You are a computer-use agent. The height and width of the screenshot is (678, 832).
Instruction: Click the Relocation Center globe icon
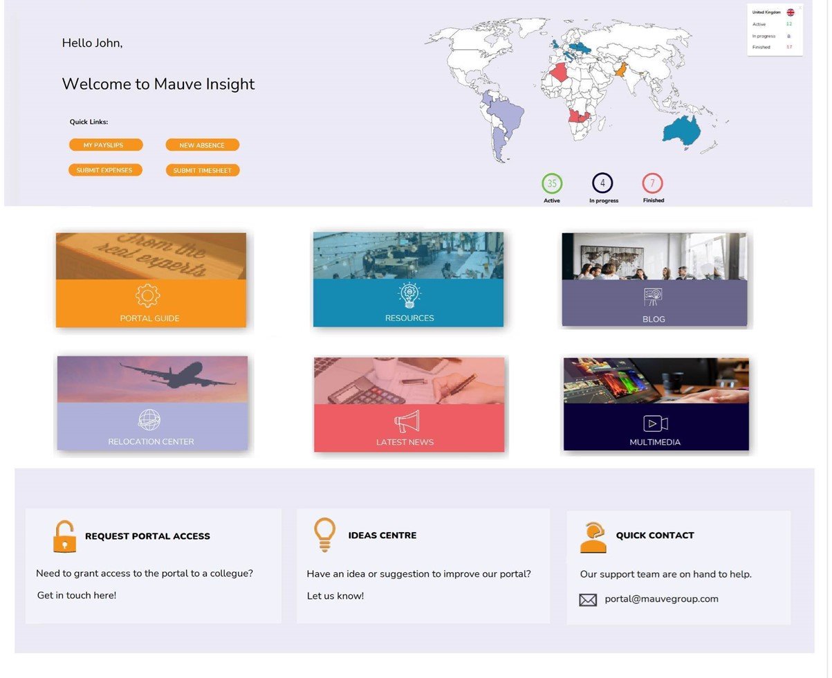click(x=149, y=419)
